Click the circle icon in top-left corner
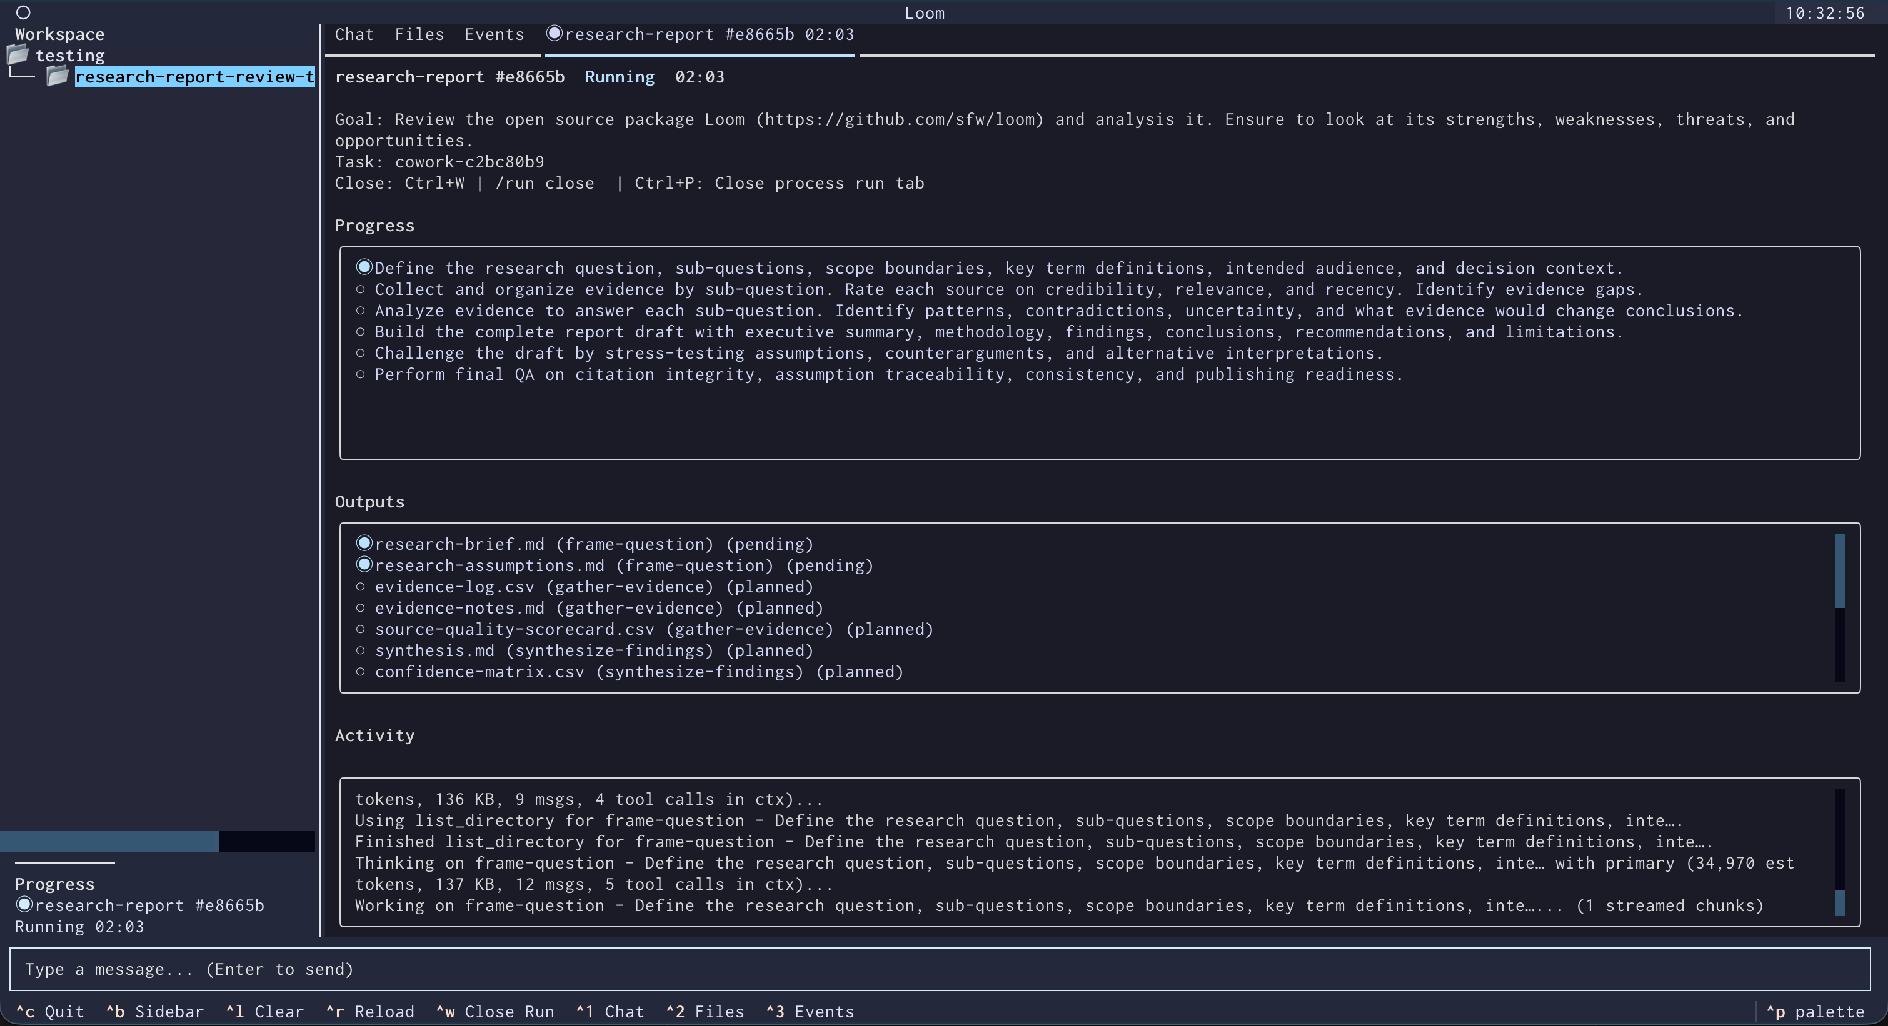Image resolution: width=1888 pixels, height=1026 pixels. click(x=23, y=12)
